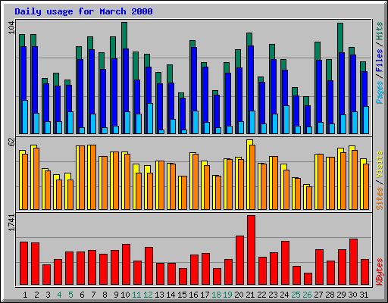Select the day 22 label on the x-axis
The height and width of the screenshot is (303, 388).
click(261, 295)
